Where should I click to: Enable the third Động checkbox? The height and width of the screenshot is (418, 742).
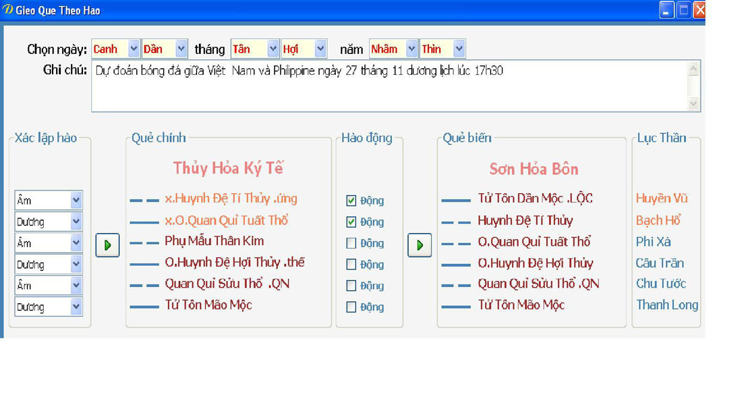[x=351, y=243]
